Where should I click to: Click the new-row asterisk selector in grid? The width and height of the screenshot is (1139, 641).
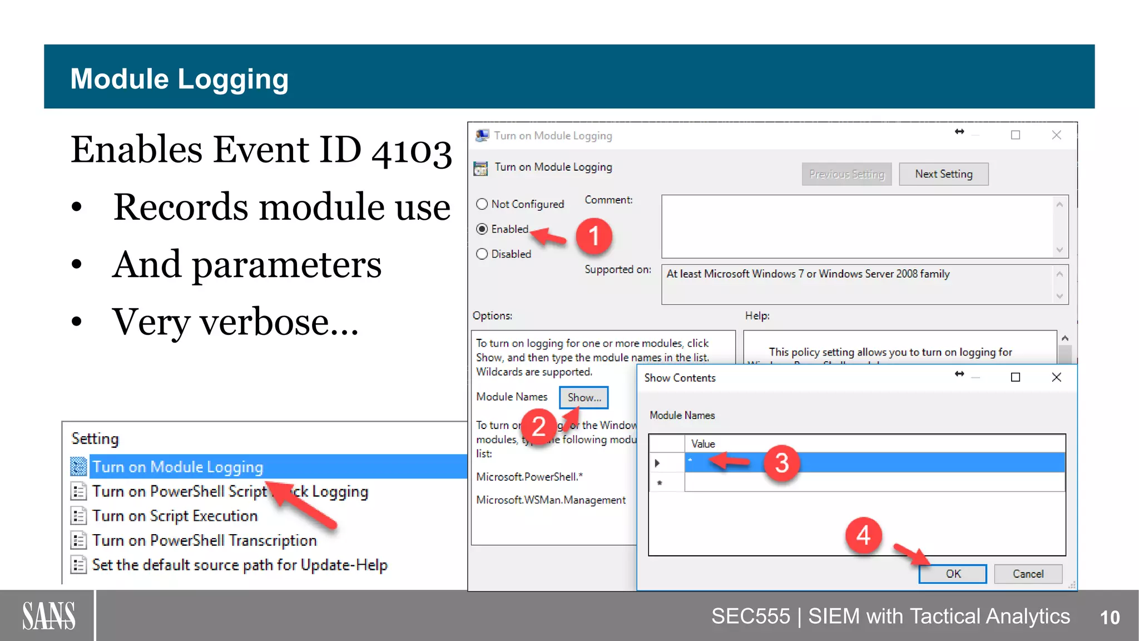click(x=666, y=482)
